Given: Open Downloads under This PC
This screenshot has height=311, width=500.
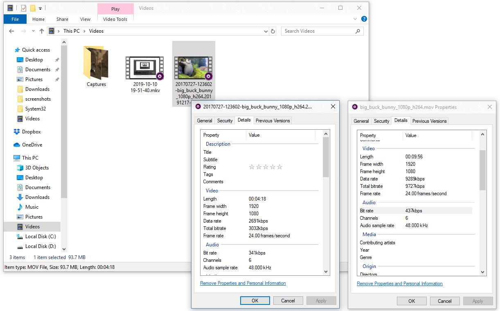Looking at the screenshot, I should (x=37, y=197).
